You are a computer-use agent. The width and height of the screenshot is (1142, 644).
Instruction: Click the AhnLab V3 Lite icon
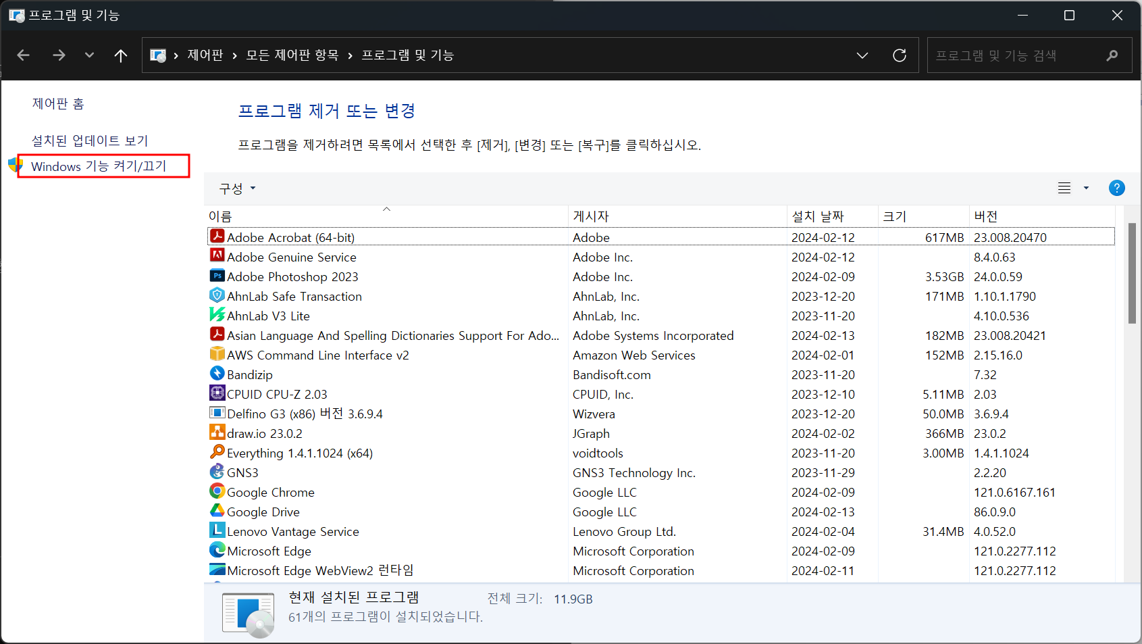point(217,315)
